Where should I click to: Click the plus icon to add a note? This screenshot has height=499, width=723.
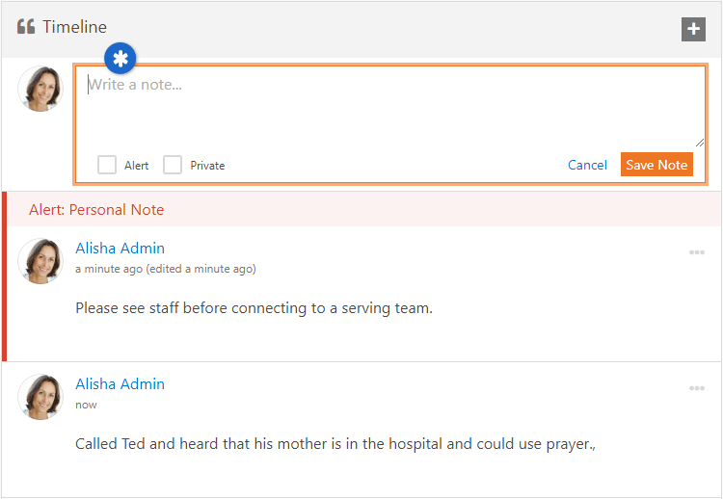[693, 29]
